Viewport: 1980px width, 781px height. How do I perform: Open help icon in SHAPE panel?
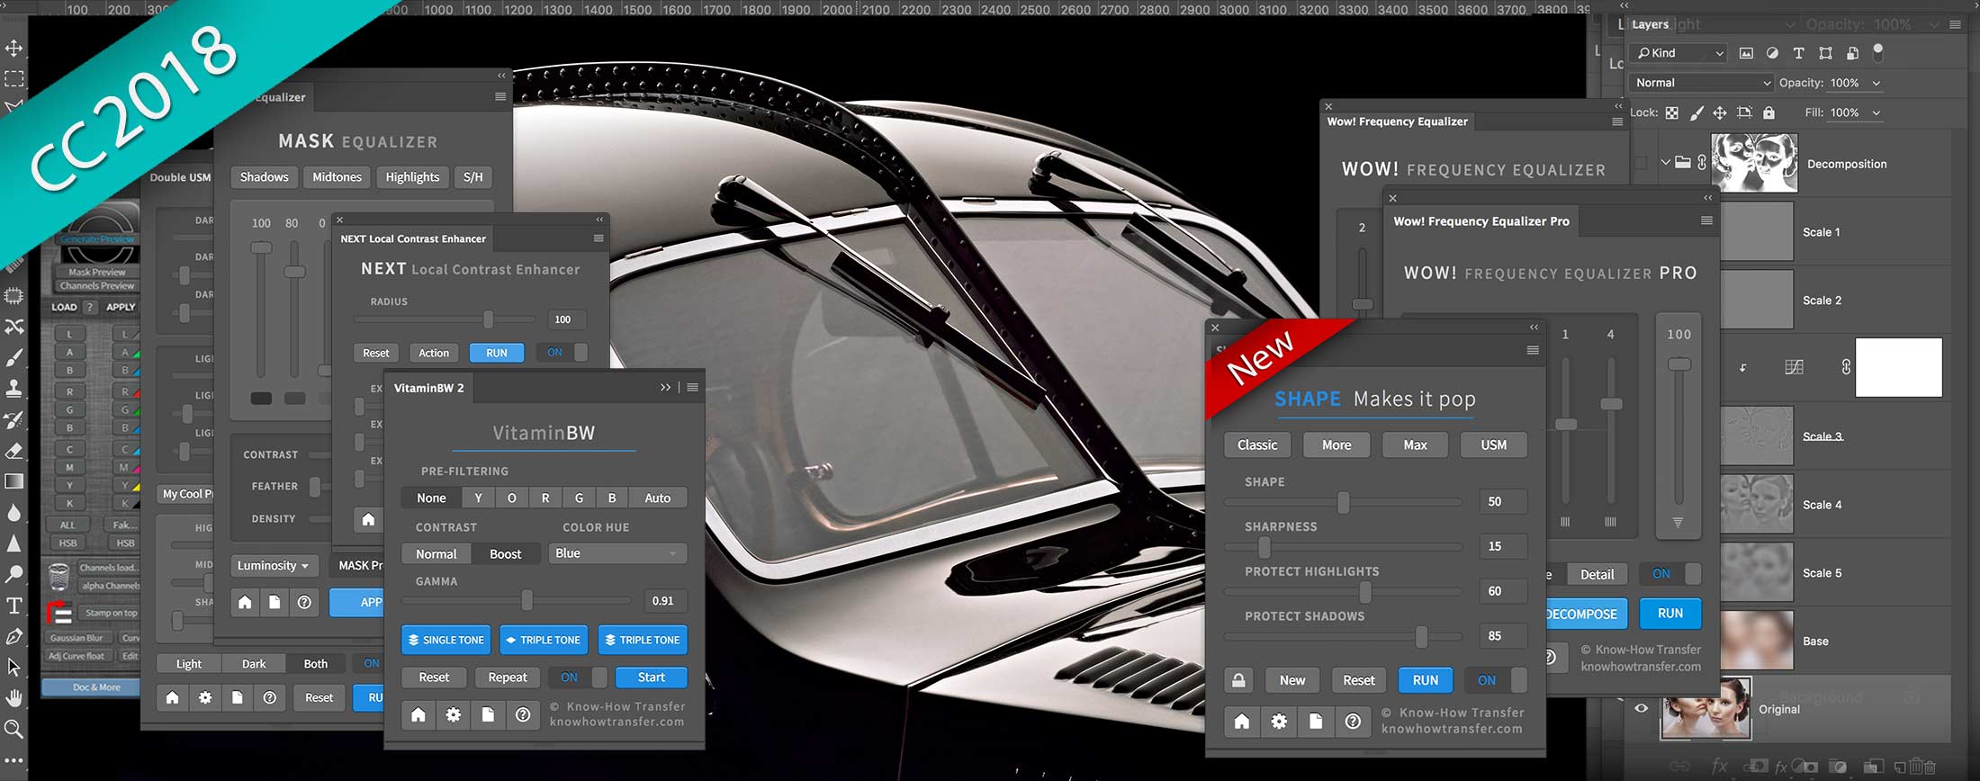click(x=1353, y=721)
